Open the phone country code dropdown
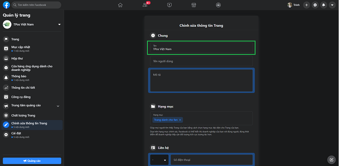 (x=159, y=160)
